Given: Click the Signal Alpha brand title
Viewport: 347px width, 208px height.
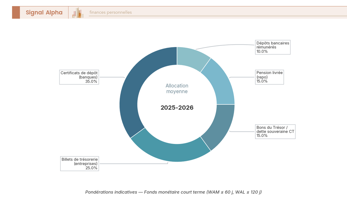Looking at the screenshot, I should [x=44, y=12].
